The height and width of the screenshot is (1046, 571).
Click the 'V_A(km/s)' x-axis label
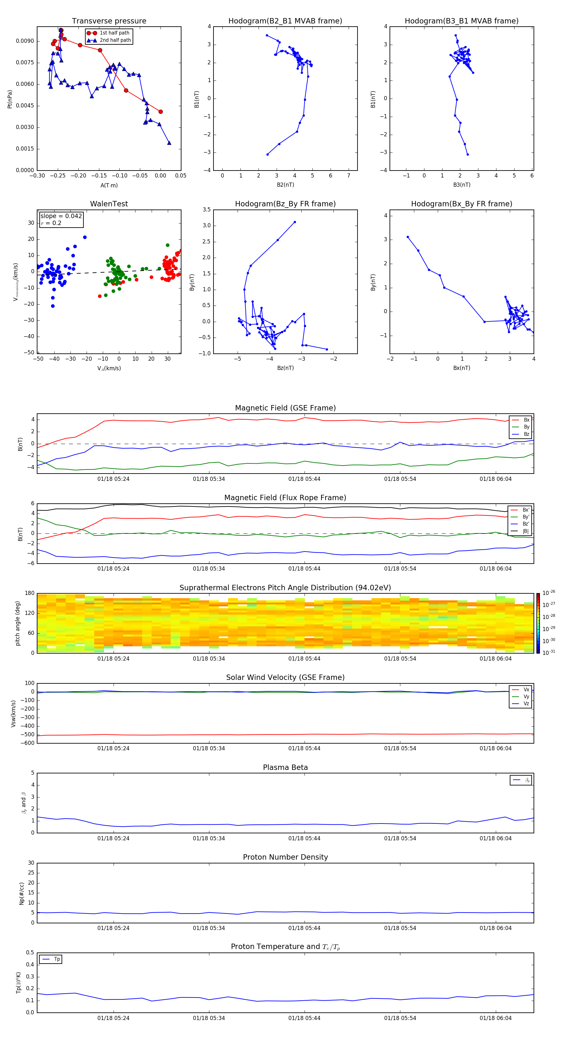tap(109, 368)
